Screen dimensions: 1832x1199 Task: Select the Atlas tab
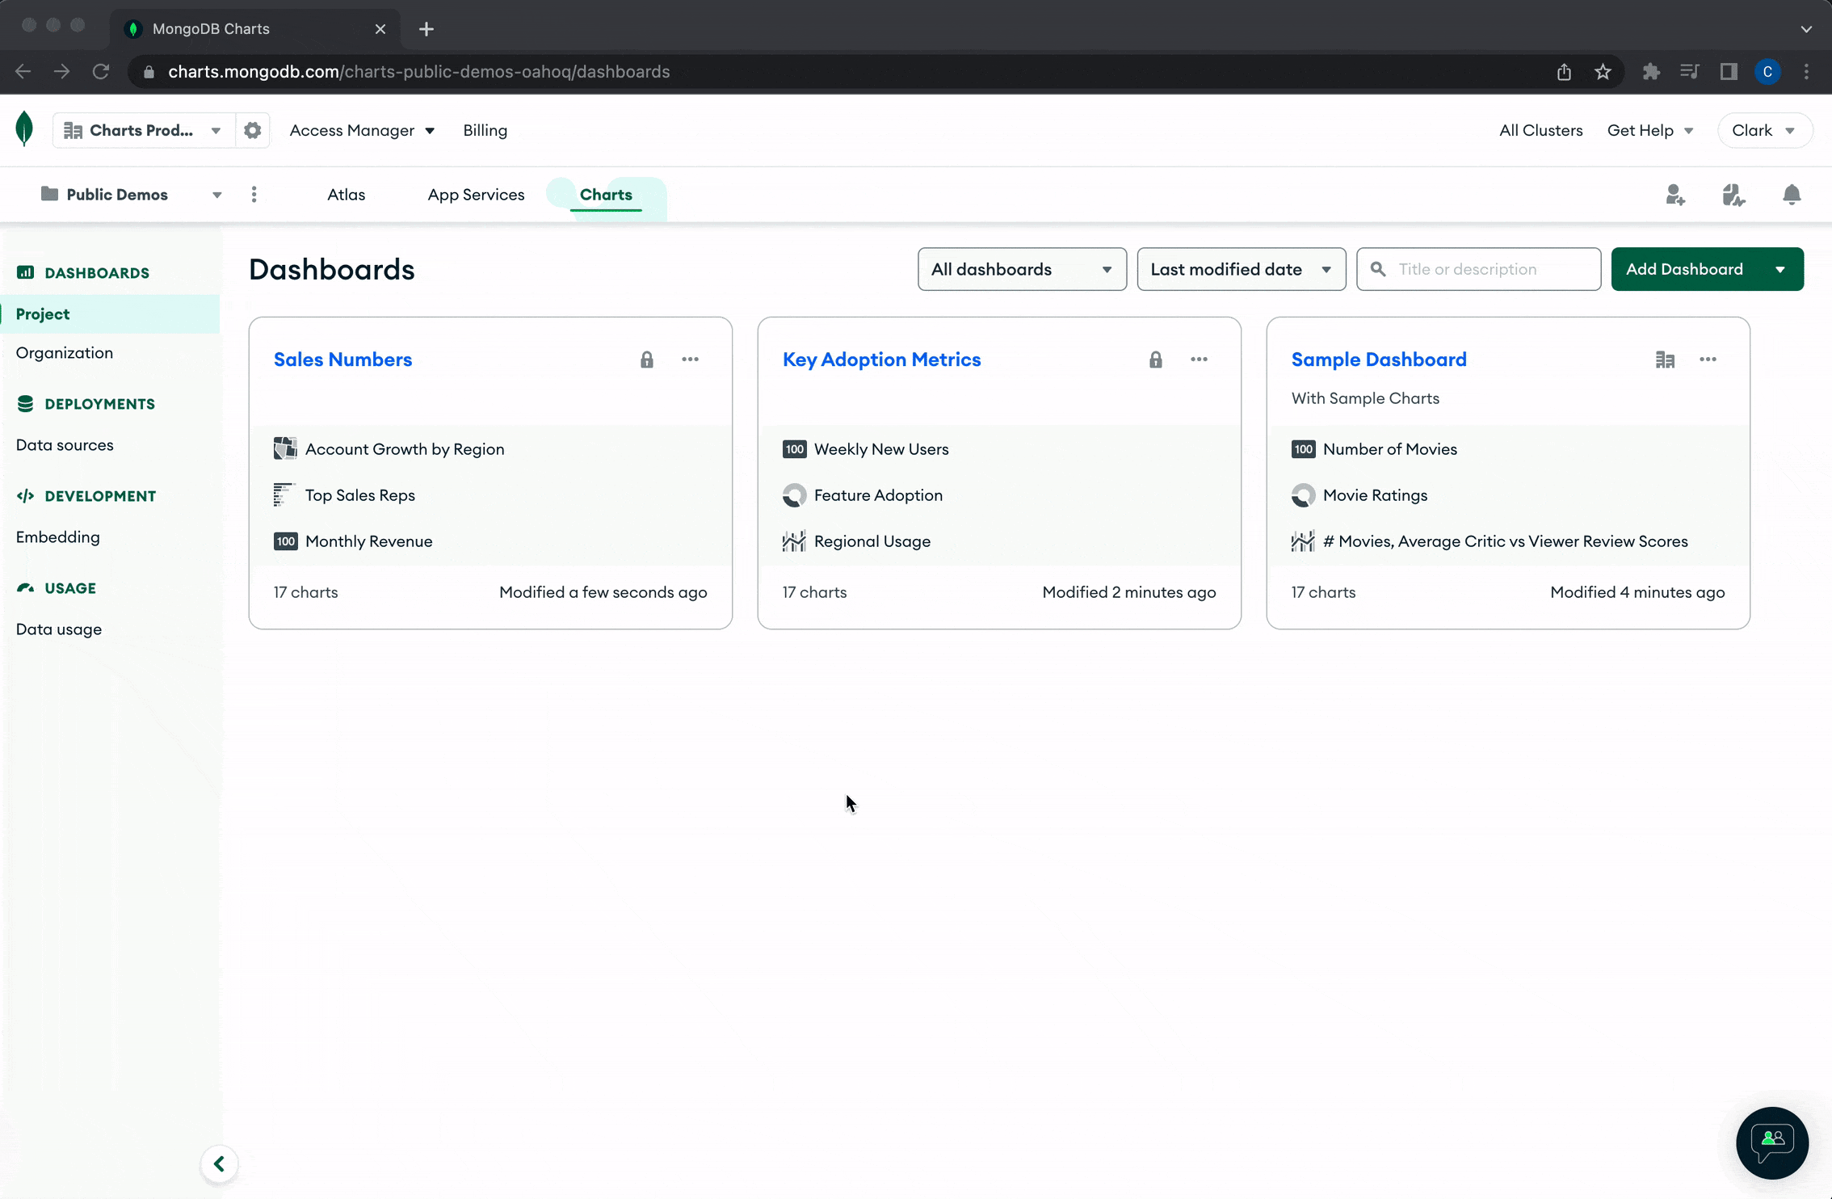point(345,194)
